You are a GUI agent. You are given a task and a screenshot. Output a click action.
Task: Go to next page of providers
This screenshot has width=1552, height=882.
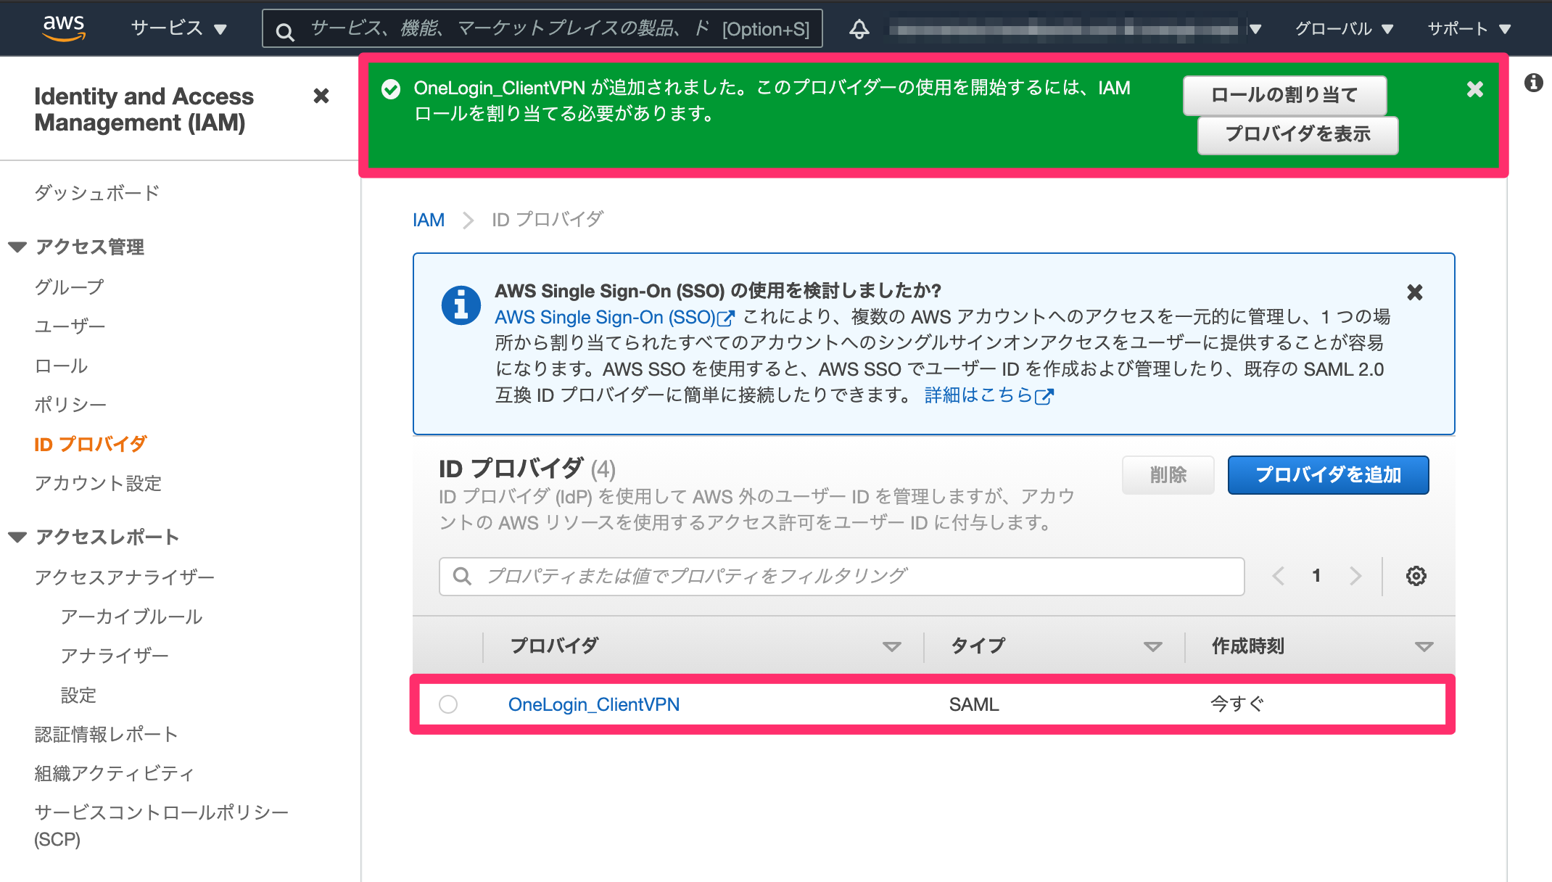tap(1355, 576)
